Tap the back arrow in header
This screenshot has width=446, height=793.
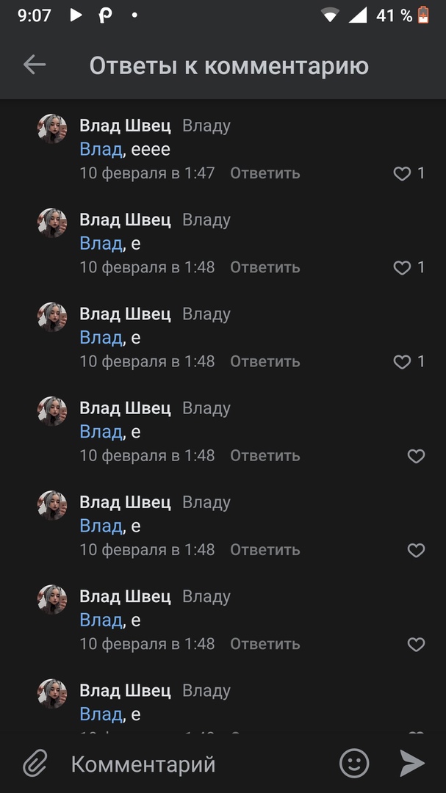[x=35, y=65]
